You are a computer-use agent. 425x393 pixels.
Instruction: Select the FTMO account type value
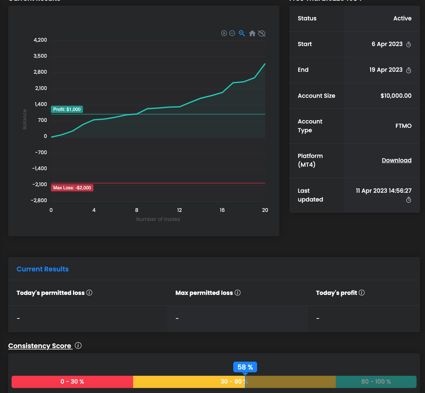(x=403, y=126)
